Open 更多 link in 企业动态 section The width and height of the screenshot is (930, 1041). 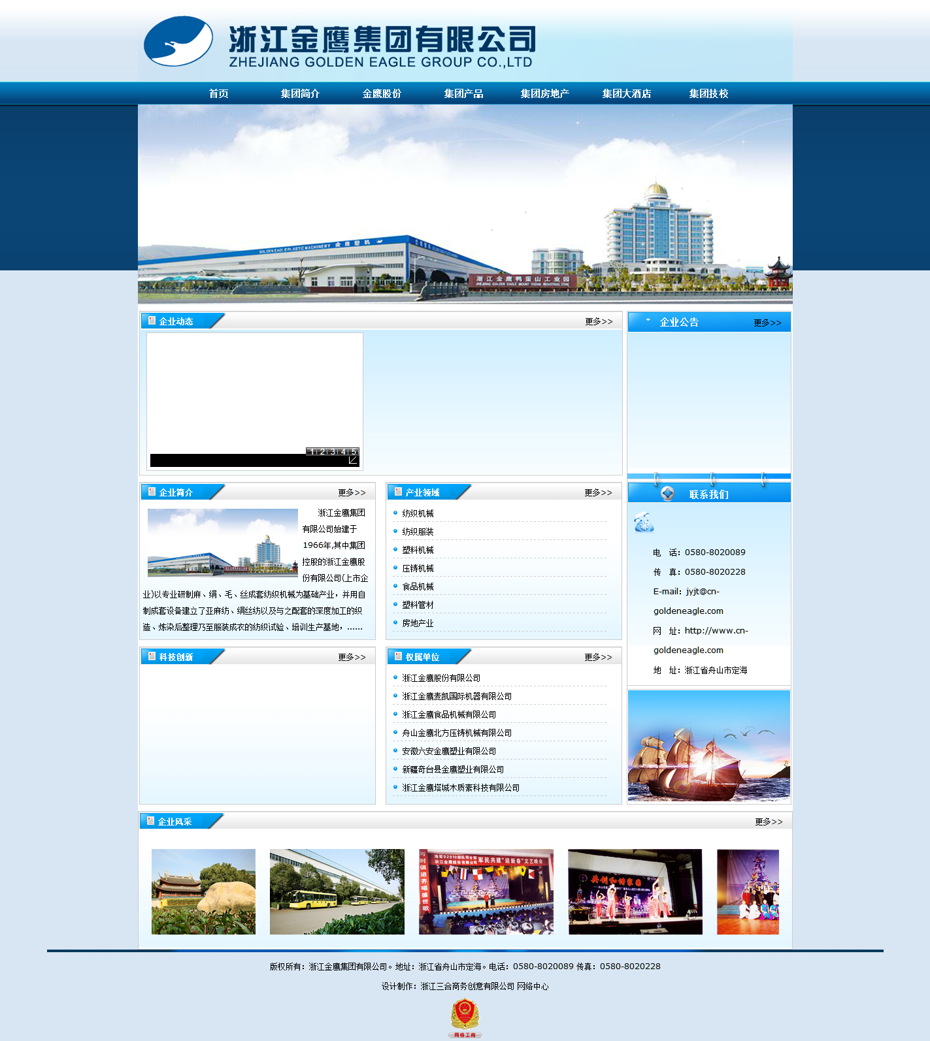(x=599, y=321)
